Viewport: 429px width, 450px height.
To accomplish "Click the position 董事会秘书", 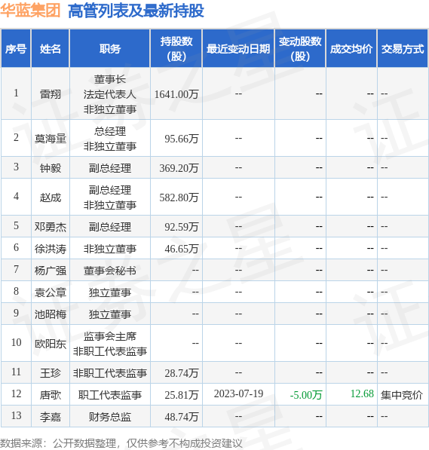I will [x=109, y=271].
